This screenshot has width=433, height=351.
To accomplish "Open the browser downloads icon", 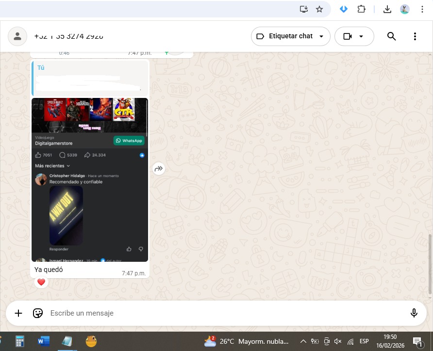I will [387, 9].
